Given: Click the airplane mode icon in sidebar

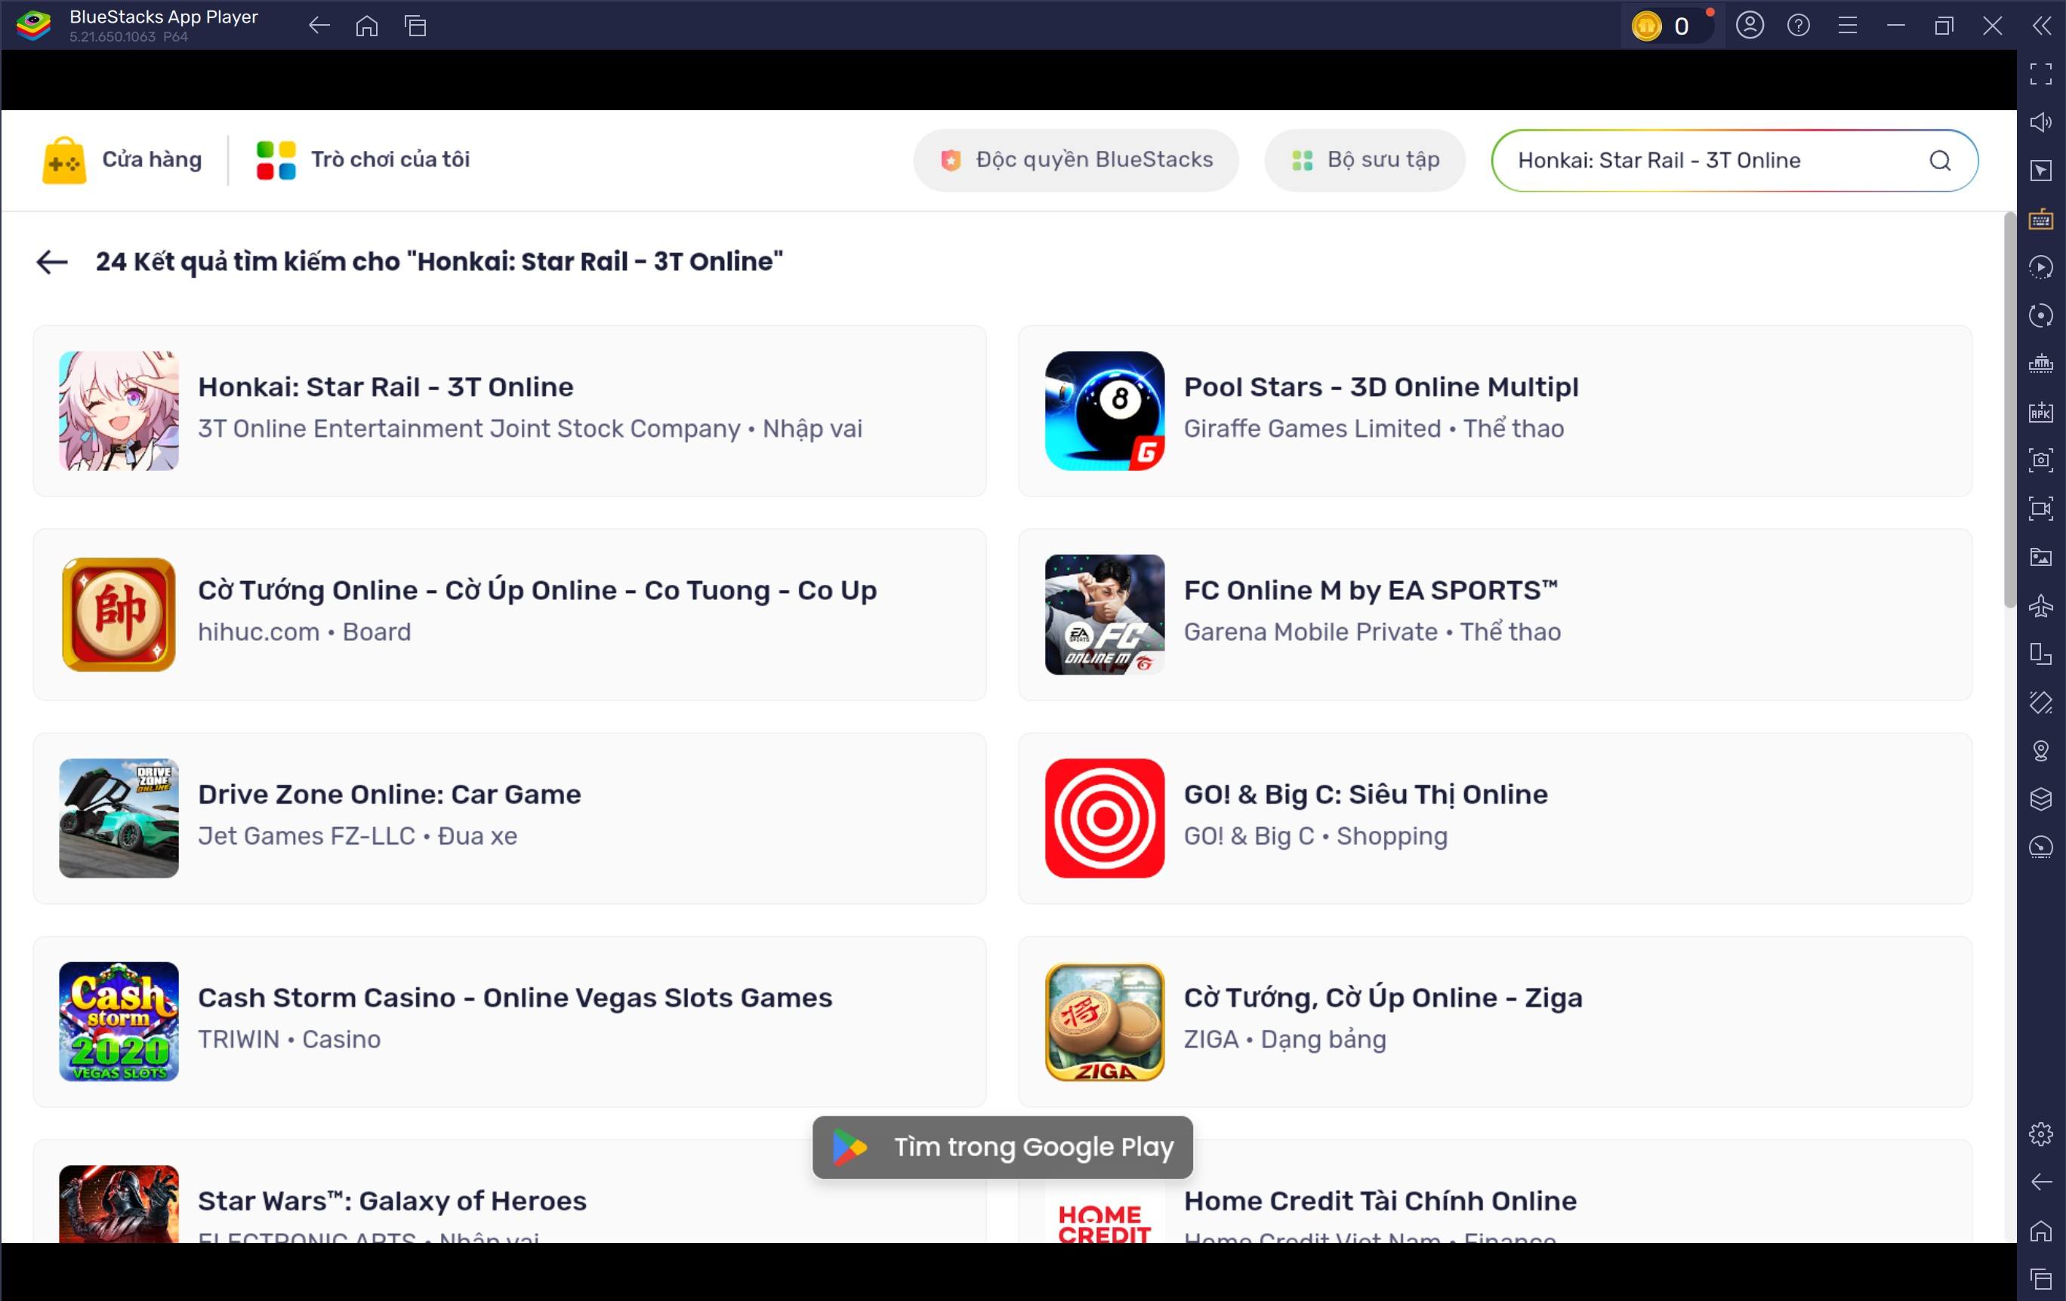Looking at the screenshot, I should pos(2041,606).
